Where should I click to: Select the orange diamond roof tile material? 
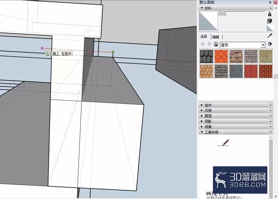[221, 56]
